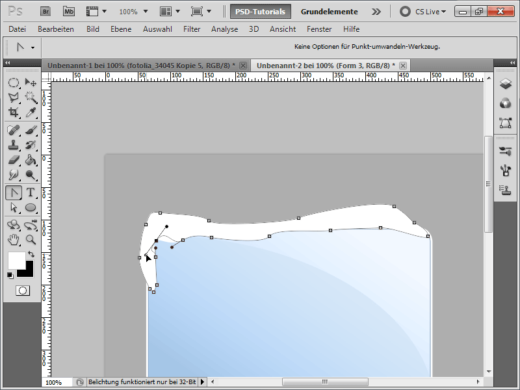The height and width of the screenshot is (390, 520).
Task: Open the Ebene menu
Action: point(121,29)
